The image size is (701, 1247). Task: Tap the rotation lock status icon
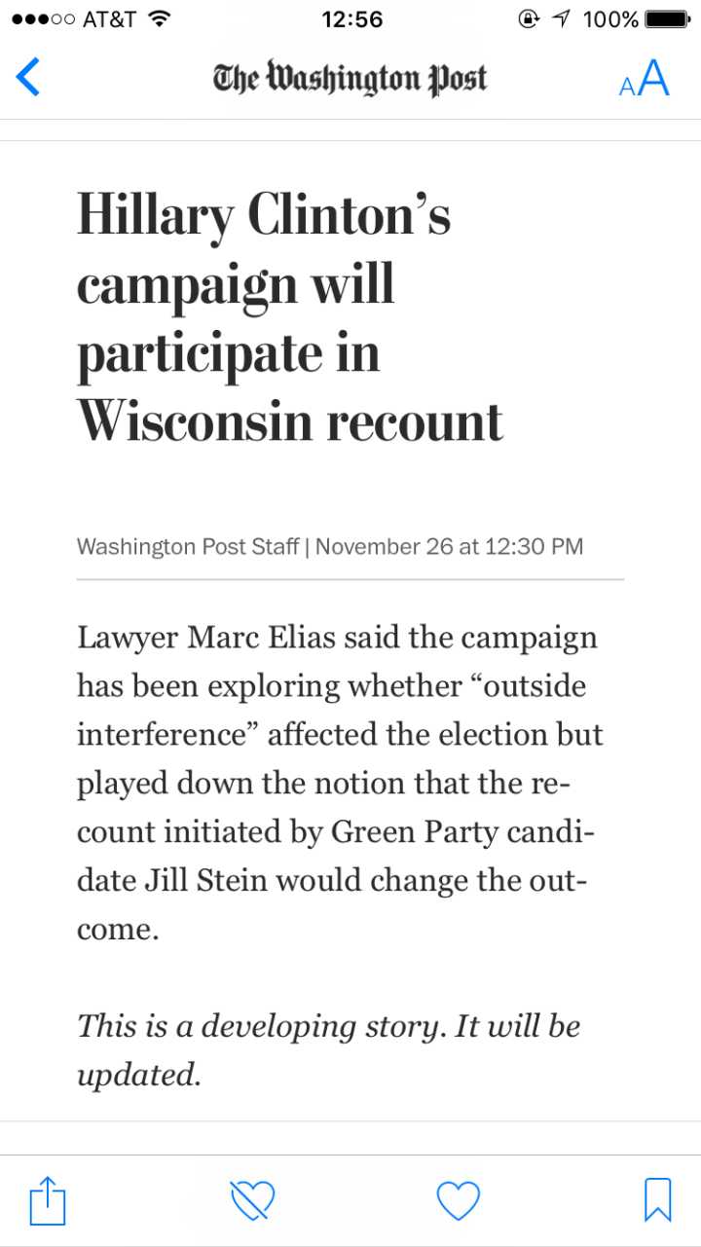click(529, 18)
